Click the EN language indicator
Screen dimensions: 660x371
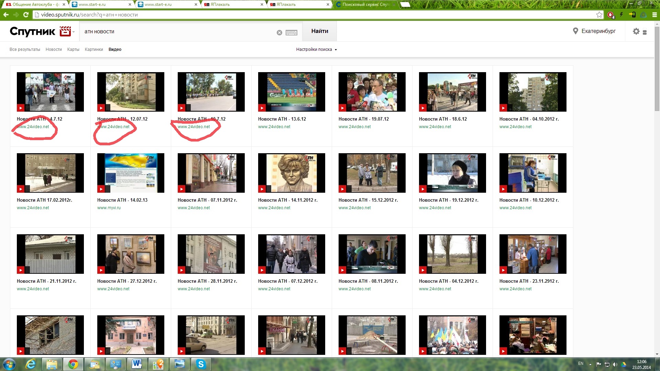pyautogui.click(x=581, y=363)
